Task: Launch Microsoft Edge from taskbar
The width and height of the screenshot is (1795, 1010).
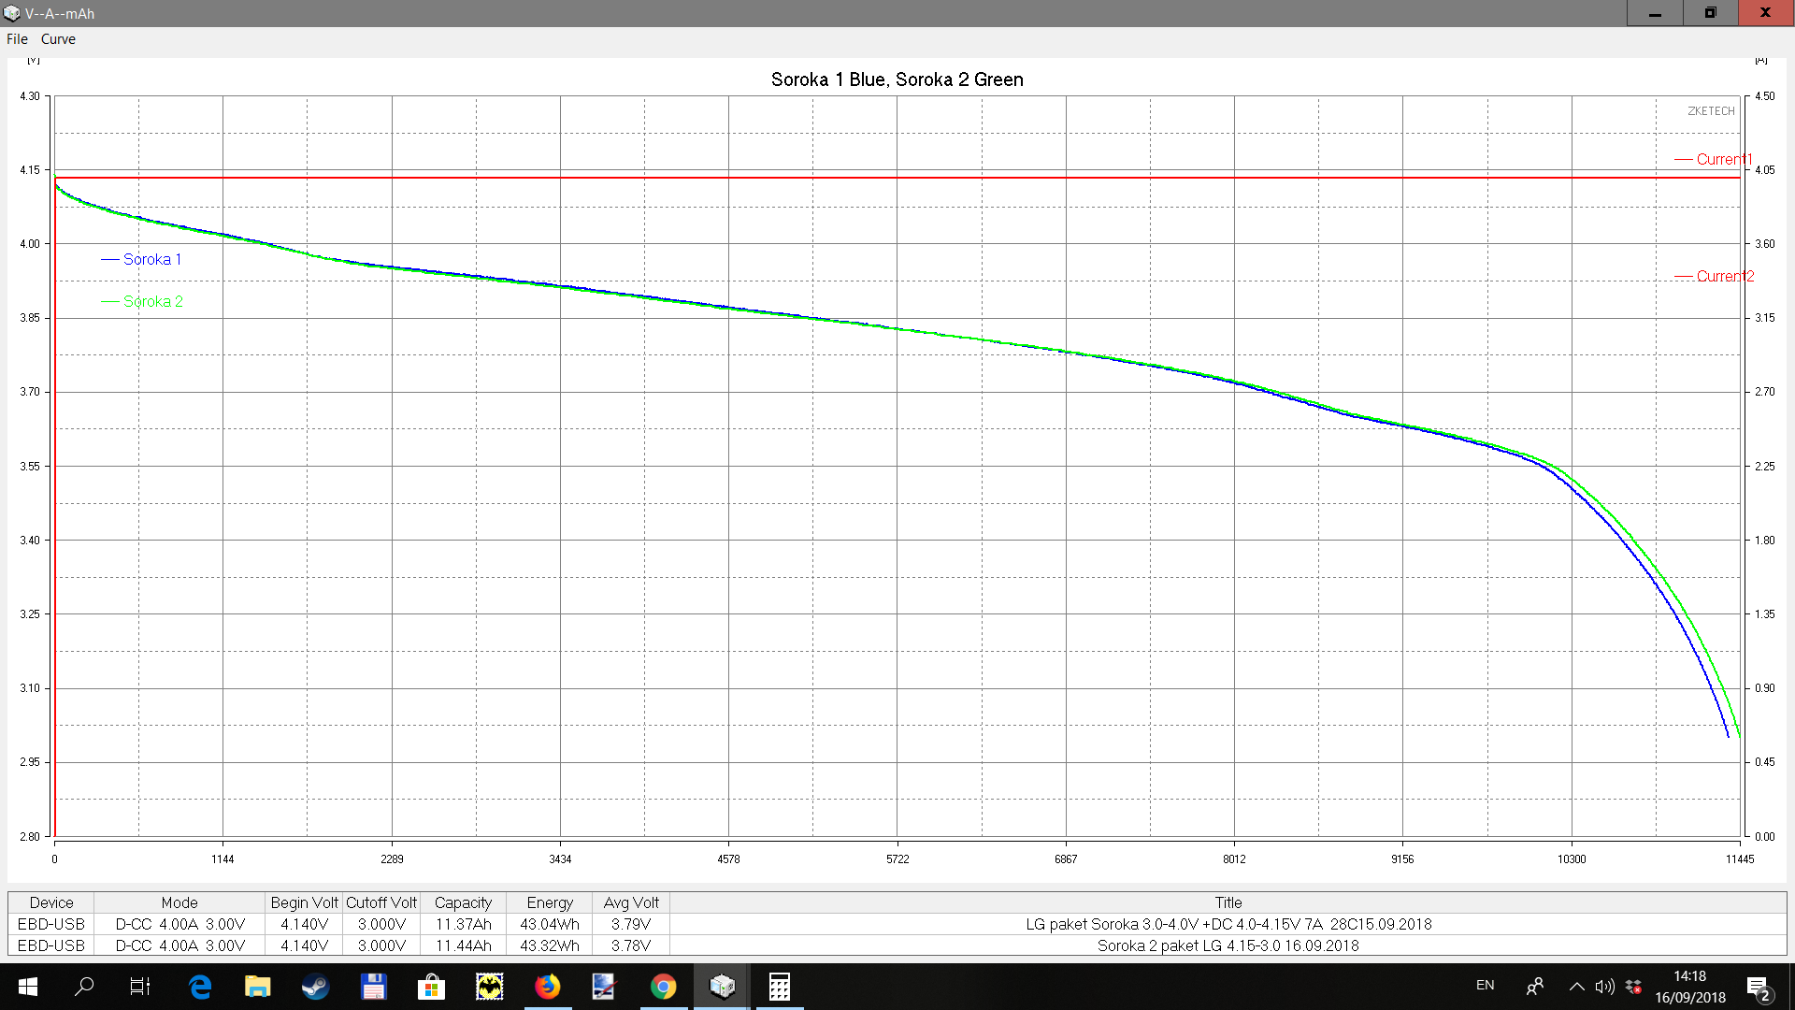Action: coord(200,986)
